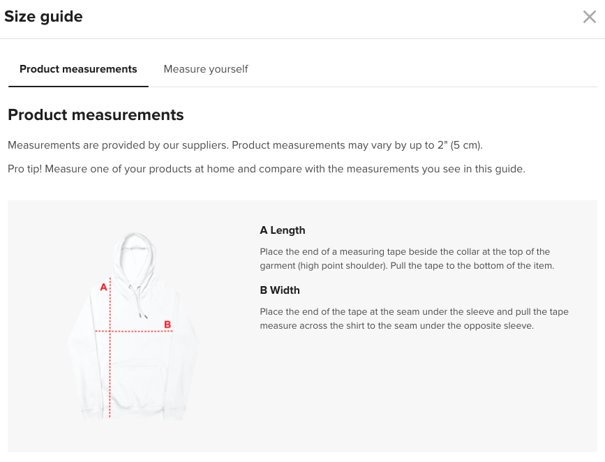Click the A Length heading
This screenshot has height=462, width=605.
point(283,230)
